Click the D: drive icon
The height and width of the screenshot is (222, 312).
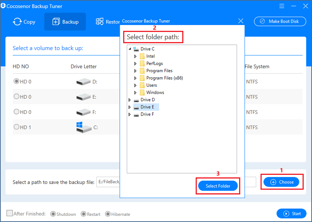(x=83, y=82)
